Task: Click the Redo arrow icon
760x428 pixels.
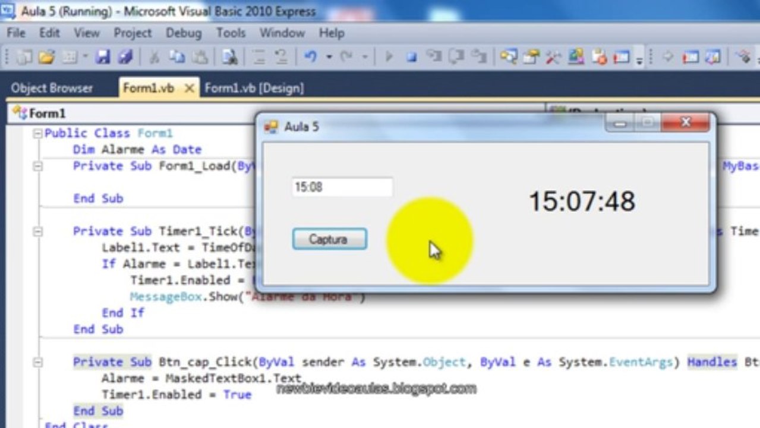Action: click(346, 57)
